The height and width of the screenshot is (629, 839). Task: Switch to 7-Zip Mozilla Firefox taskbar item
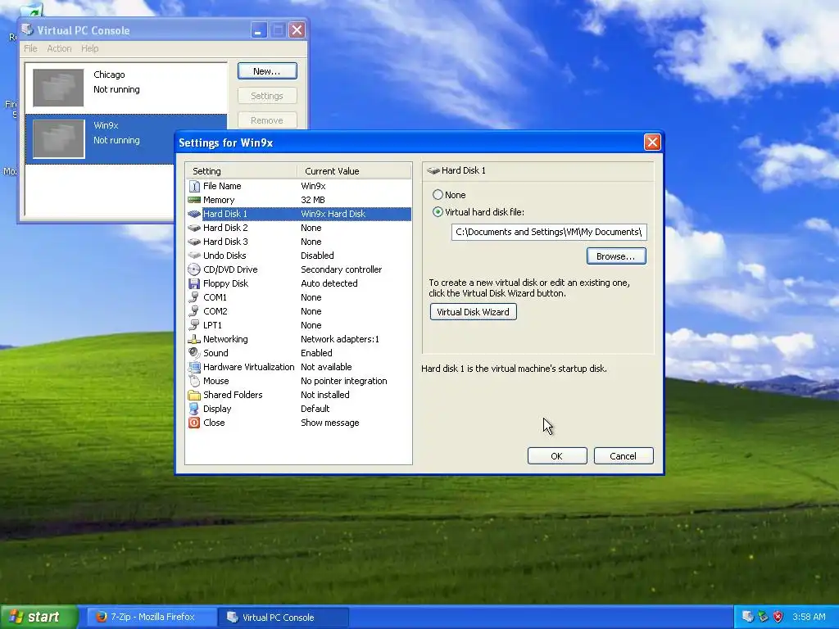click(152, 617)
